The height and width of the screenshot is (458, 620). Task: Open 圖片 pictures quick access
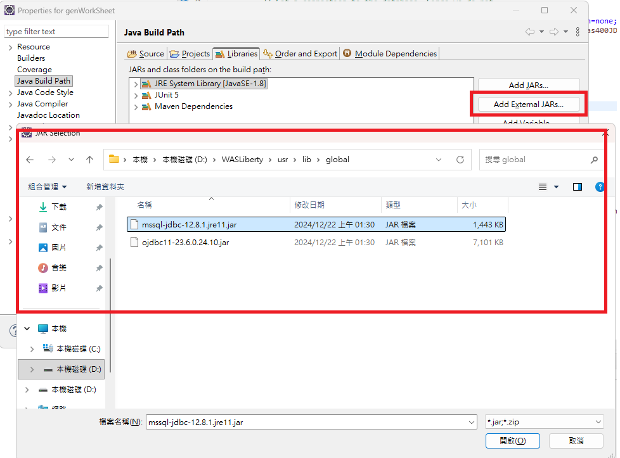coord(59,248)
